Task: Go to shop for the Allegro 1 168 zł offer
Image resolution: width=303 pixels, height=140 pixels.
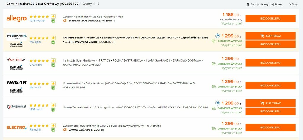Action: coord(270,19)
